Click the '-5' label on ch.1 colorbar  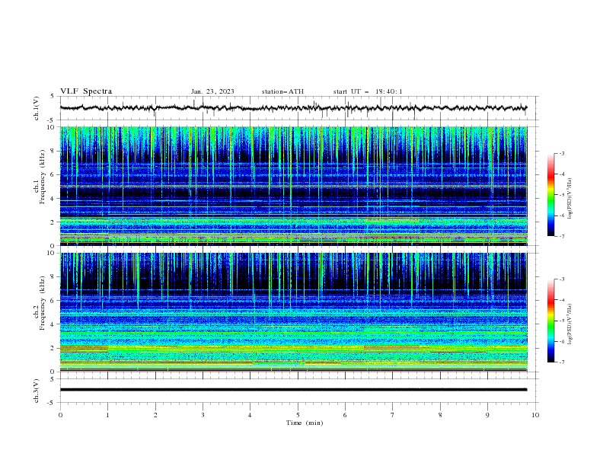point(562,195)
